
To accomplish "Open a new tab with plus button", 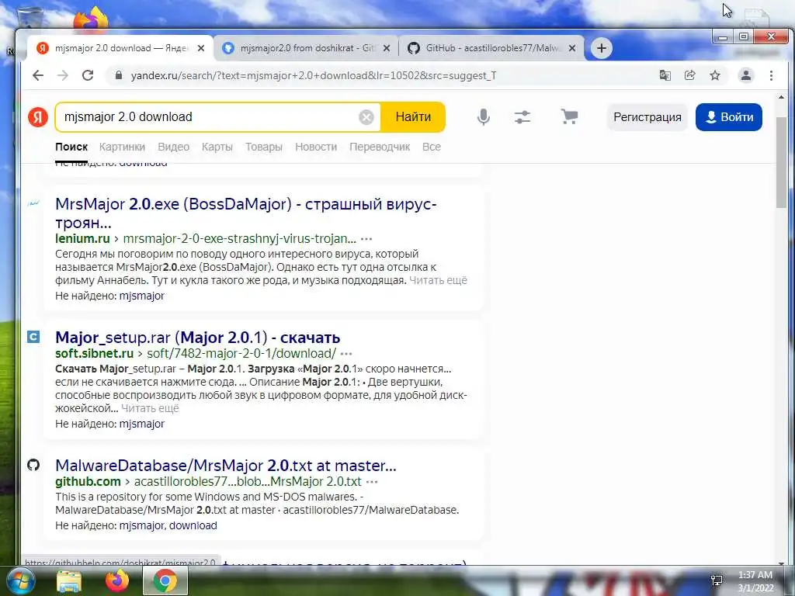I will [x=602, y=48].
